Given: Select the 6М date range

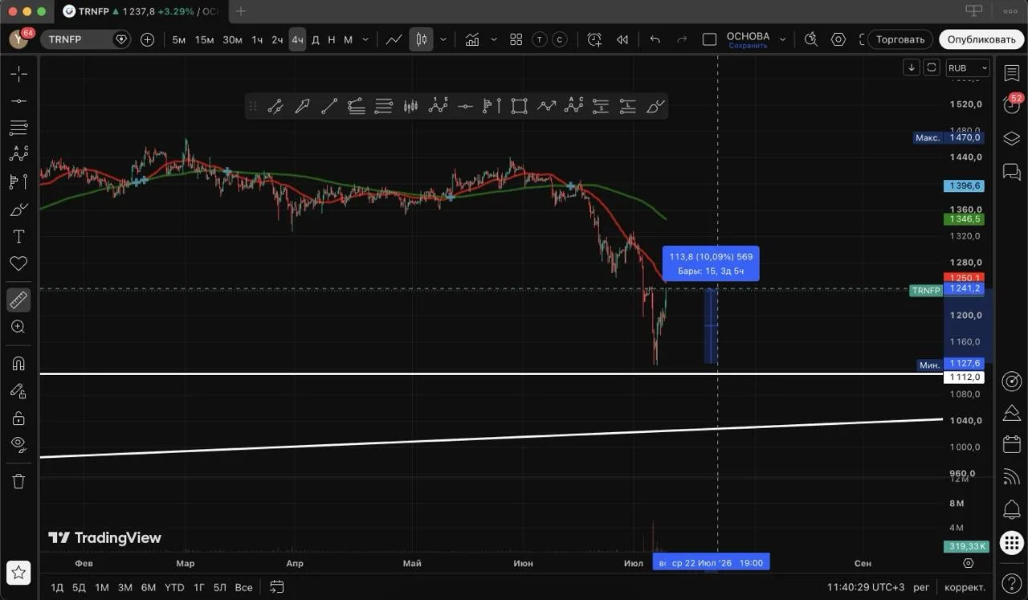Looking at the screenshot, I should point(149,587).
